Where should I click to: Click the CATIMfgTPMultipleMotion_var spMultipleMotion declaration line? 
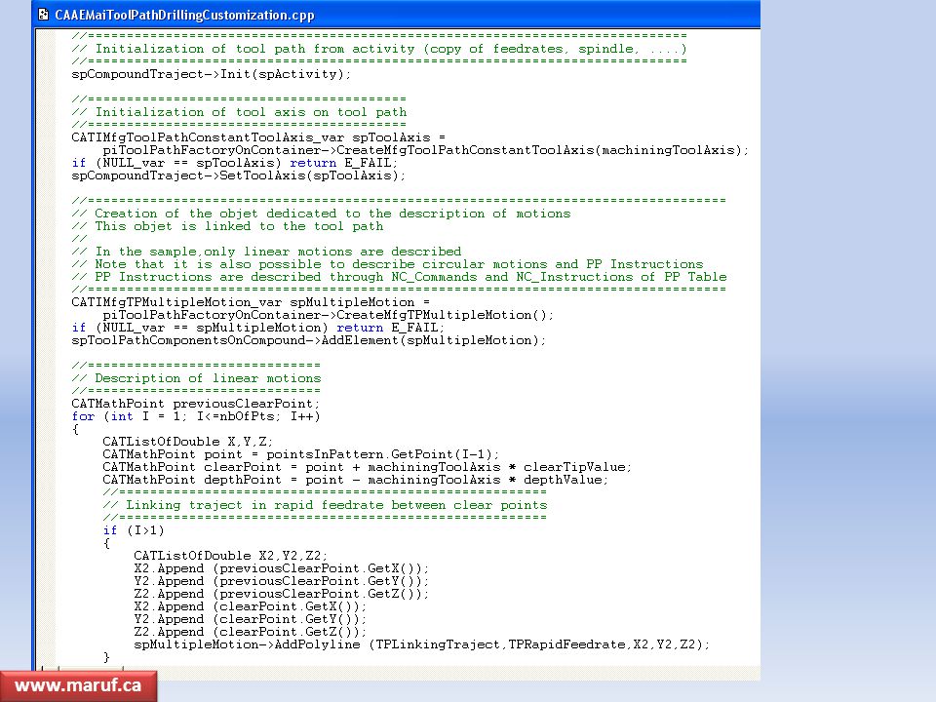251,302
